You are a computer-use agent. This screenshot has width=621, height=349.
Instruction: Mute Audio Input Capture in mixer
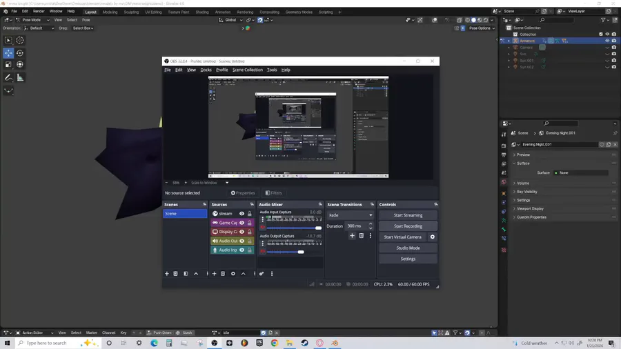(262, 228)
